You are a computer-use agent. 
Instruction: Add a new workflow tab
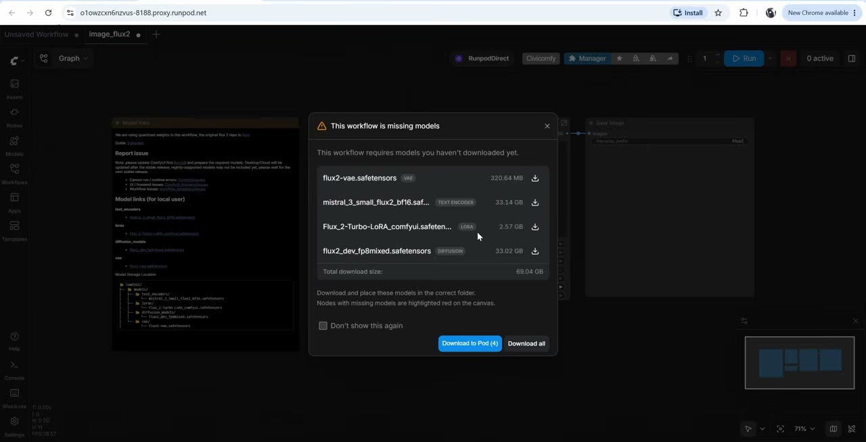156,34
